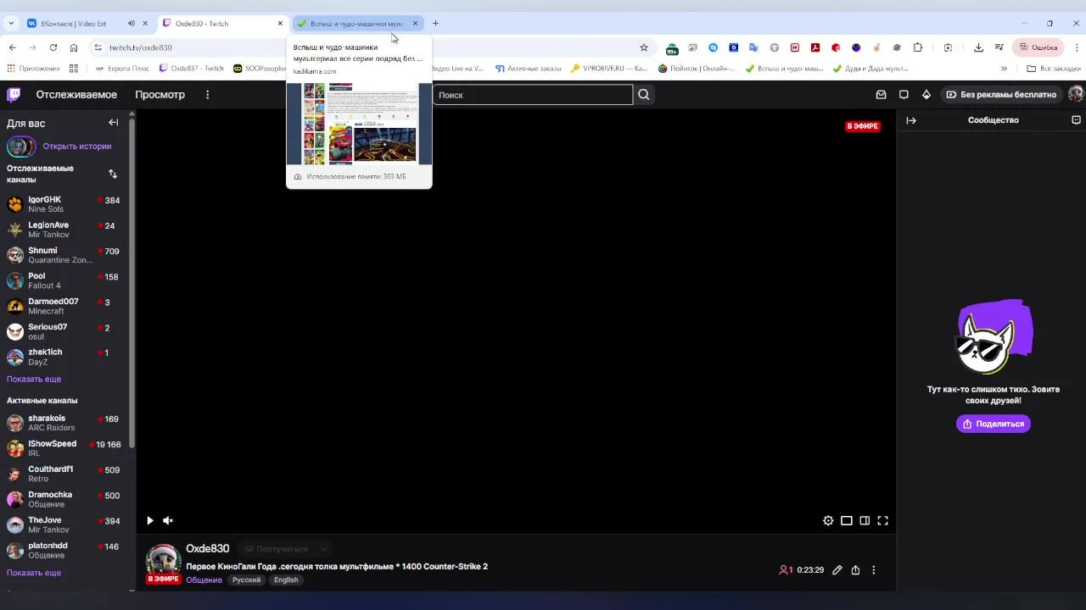Toggle theater mode in player
The image size is (1086, 610).
847,521
